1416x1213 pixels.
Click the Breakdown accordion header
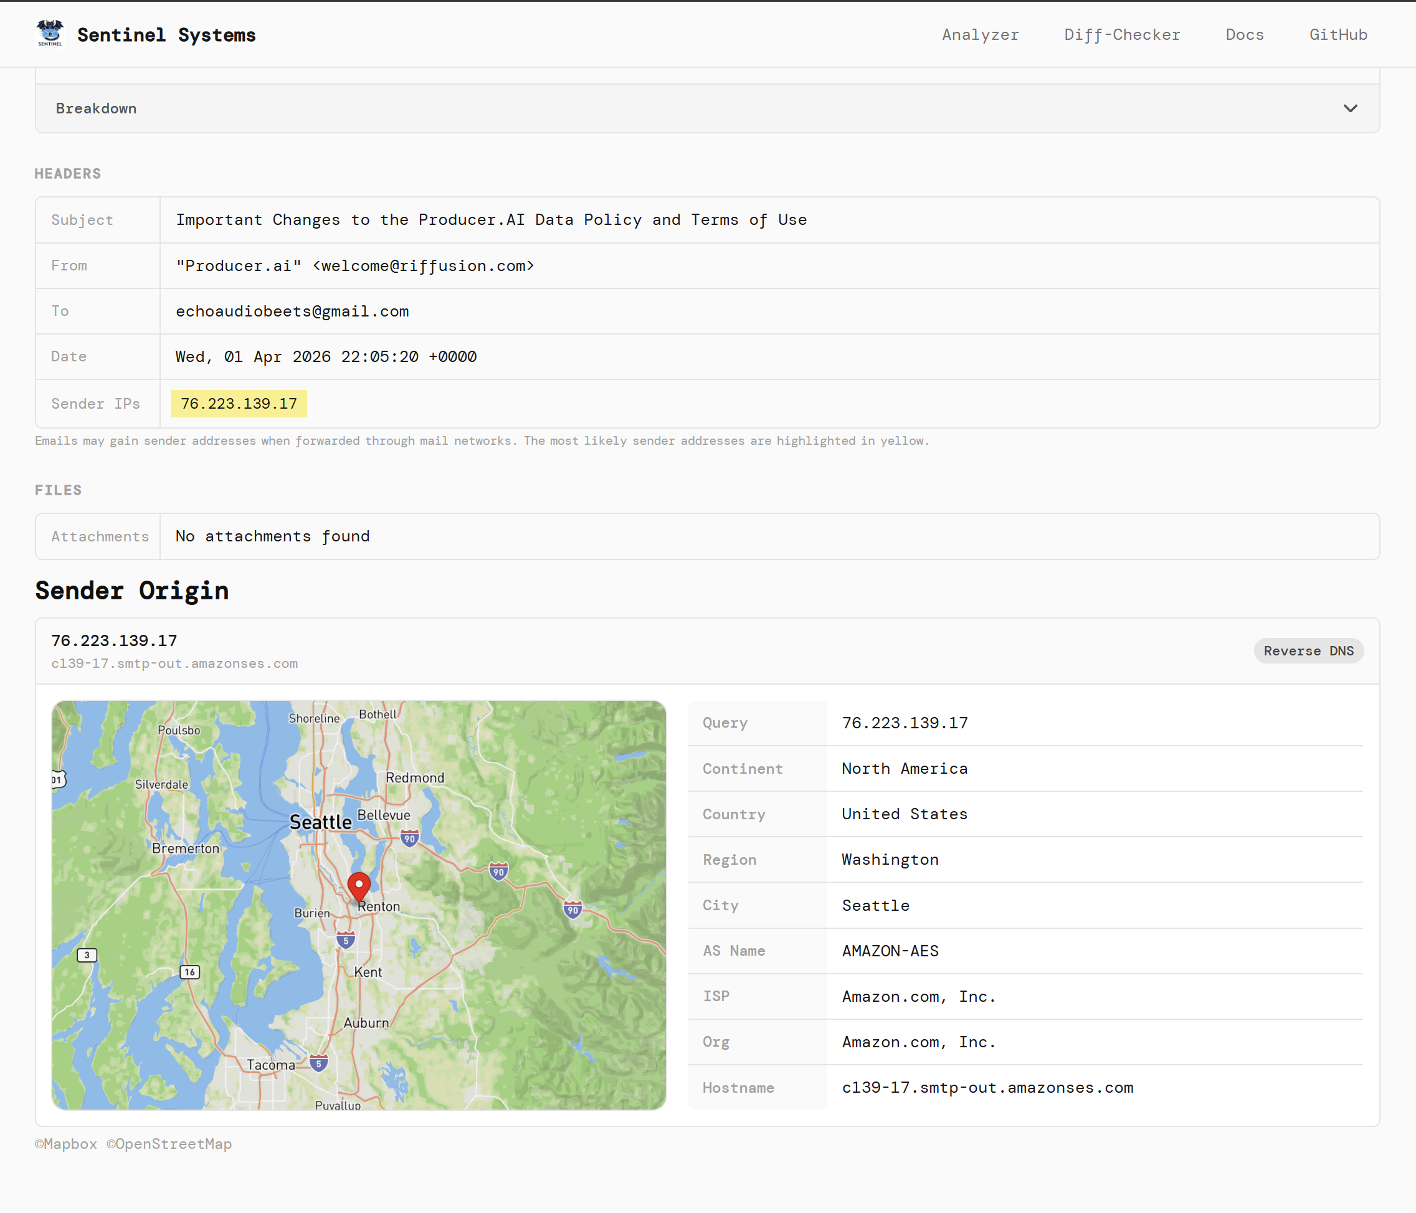tap(707, 108)
